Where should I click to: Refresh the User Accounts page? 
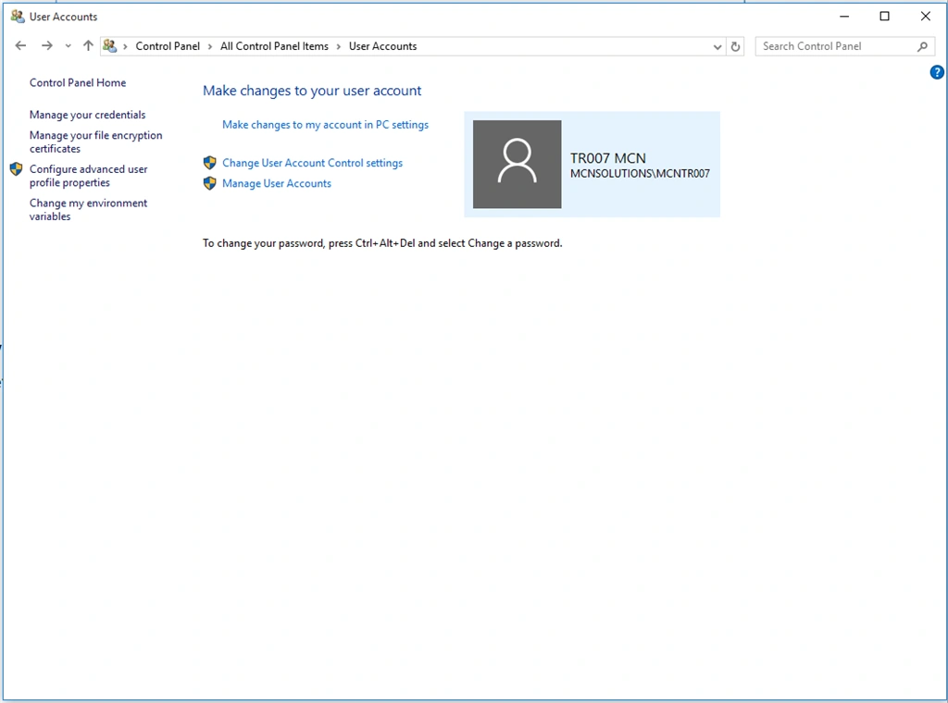pyautogui.click(x=735, y=46)
